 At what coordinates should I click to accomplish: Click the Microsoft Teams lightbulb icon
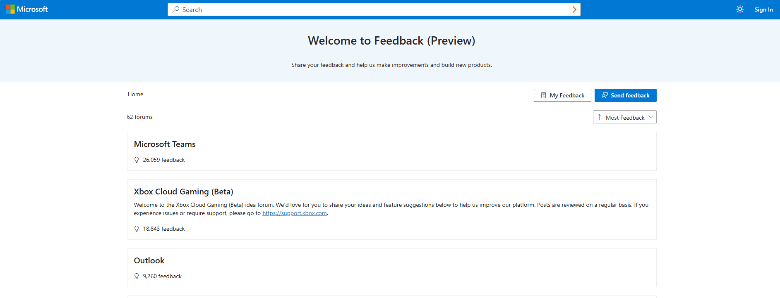tap(137, 160)
